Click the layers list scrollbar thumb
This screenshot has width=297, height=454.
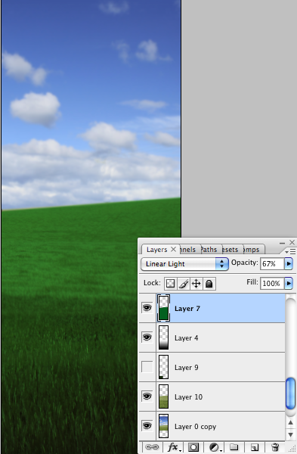pyautogui.click(x=290, y=393)
